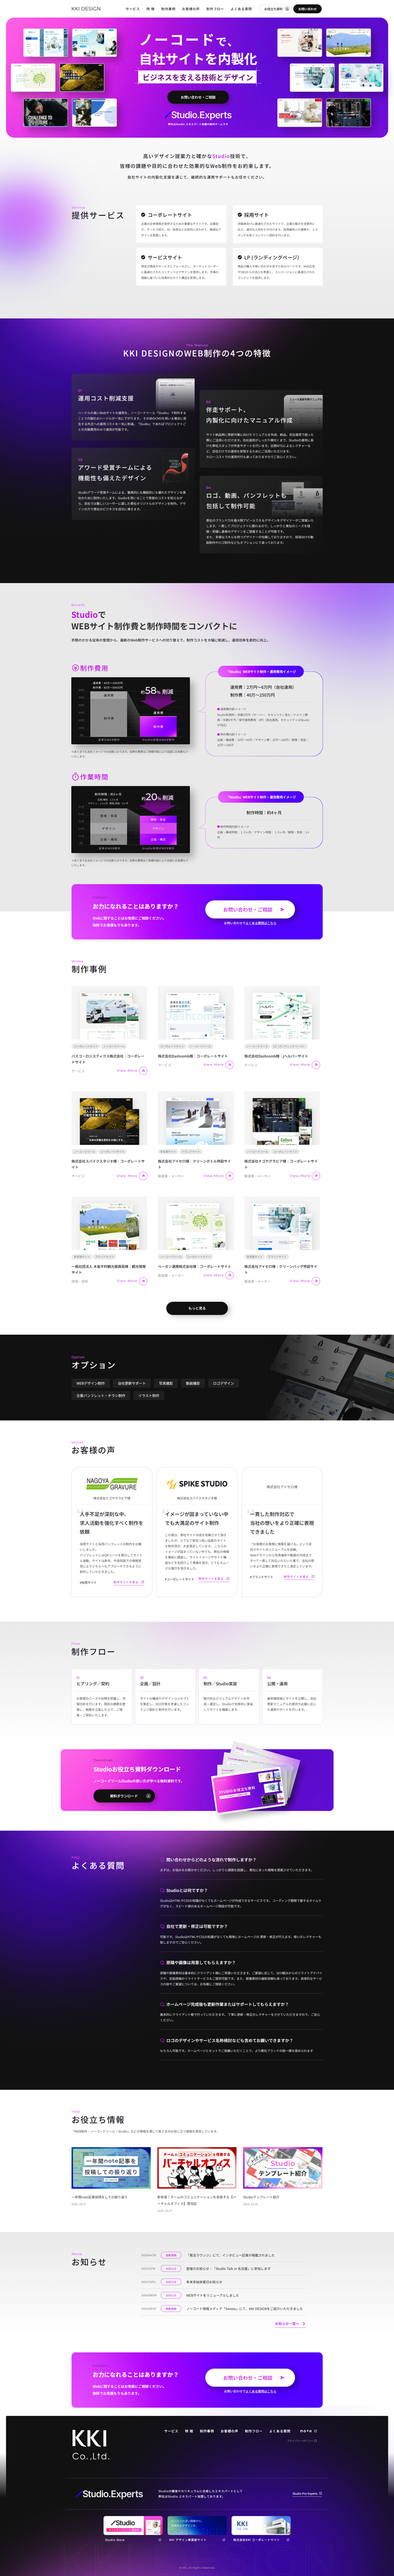Screen dimensions: 394x2576
Task: Open the green tree logo case thumbnail
Action: point(196,1224)
